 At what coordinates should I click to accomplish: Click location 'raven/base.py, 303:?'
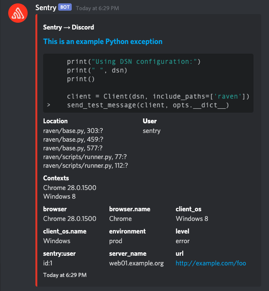tap(73, 131)
